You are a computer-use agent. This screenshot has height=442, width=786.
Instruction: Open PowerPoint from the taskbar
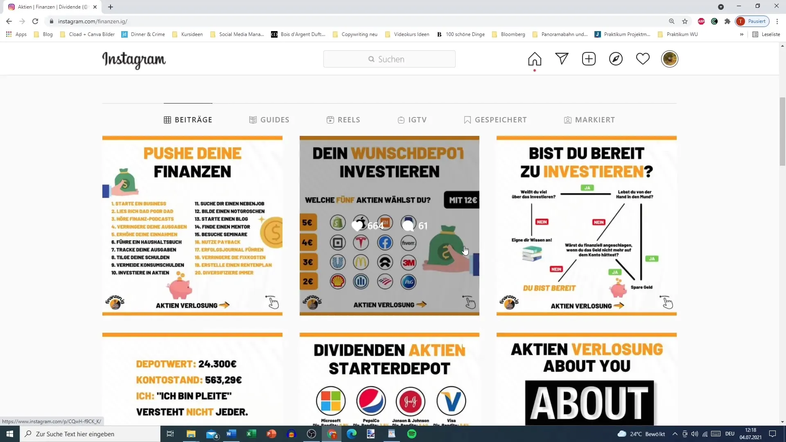pyautogui.click(x=271, y=434)
